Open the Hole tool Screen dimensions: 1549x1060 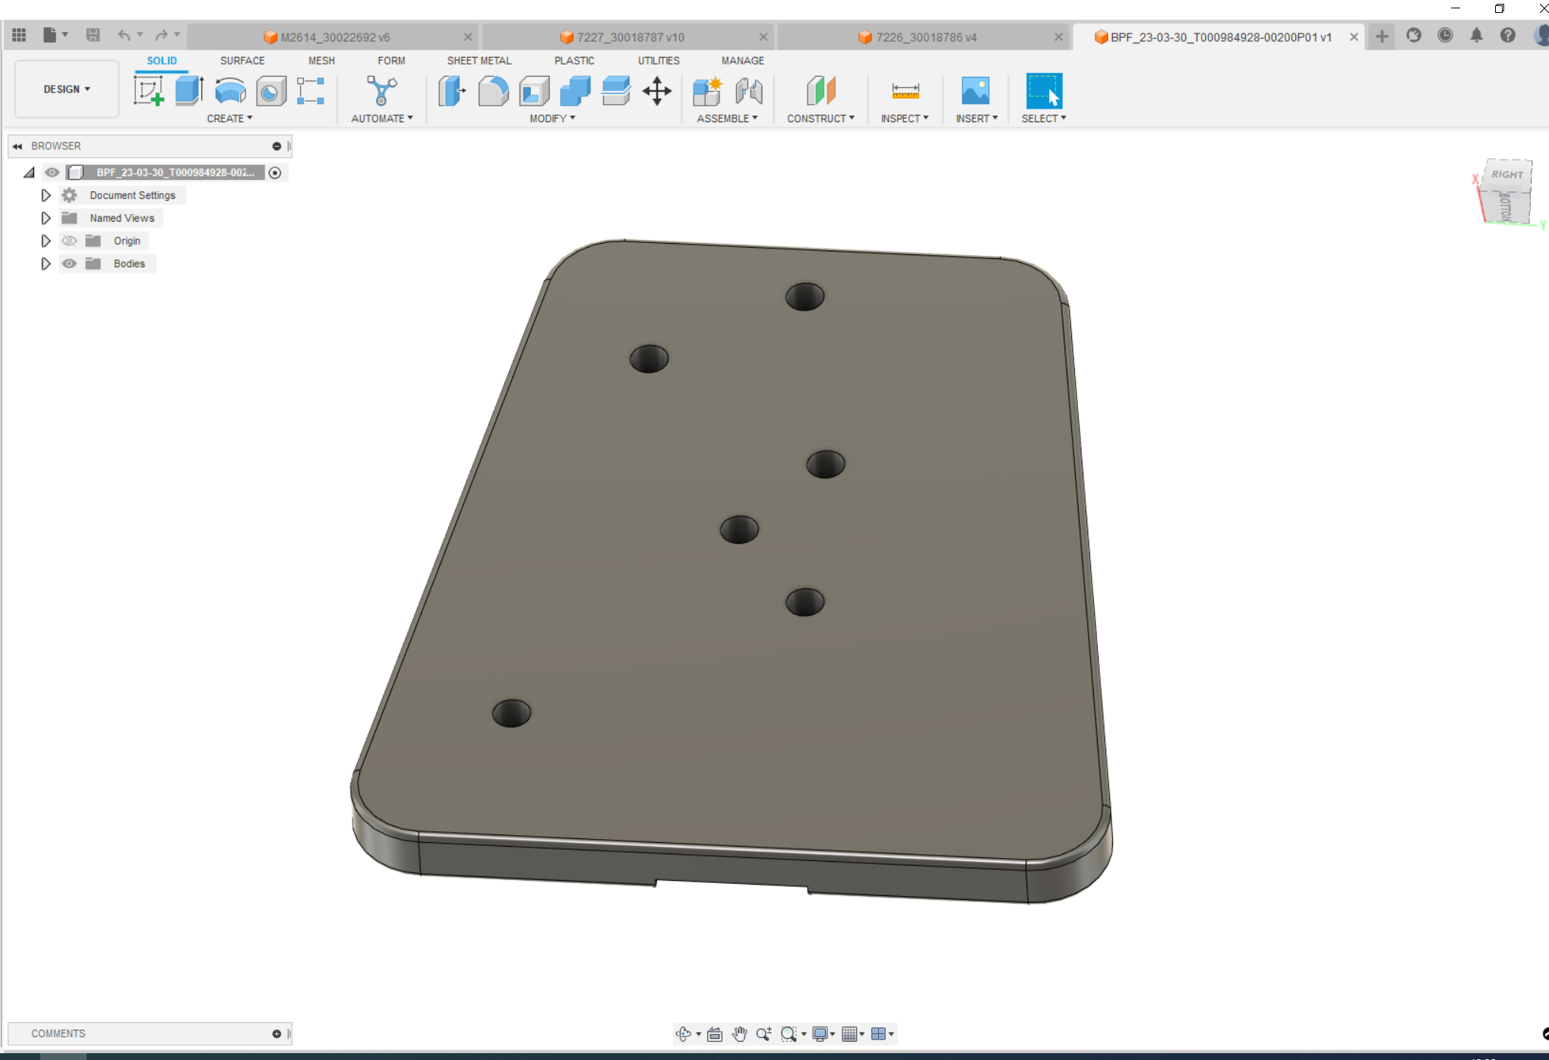click(x=271, y=90)
